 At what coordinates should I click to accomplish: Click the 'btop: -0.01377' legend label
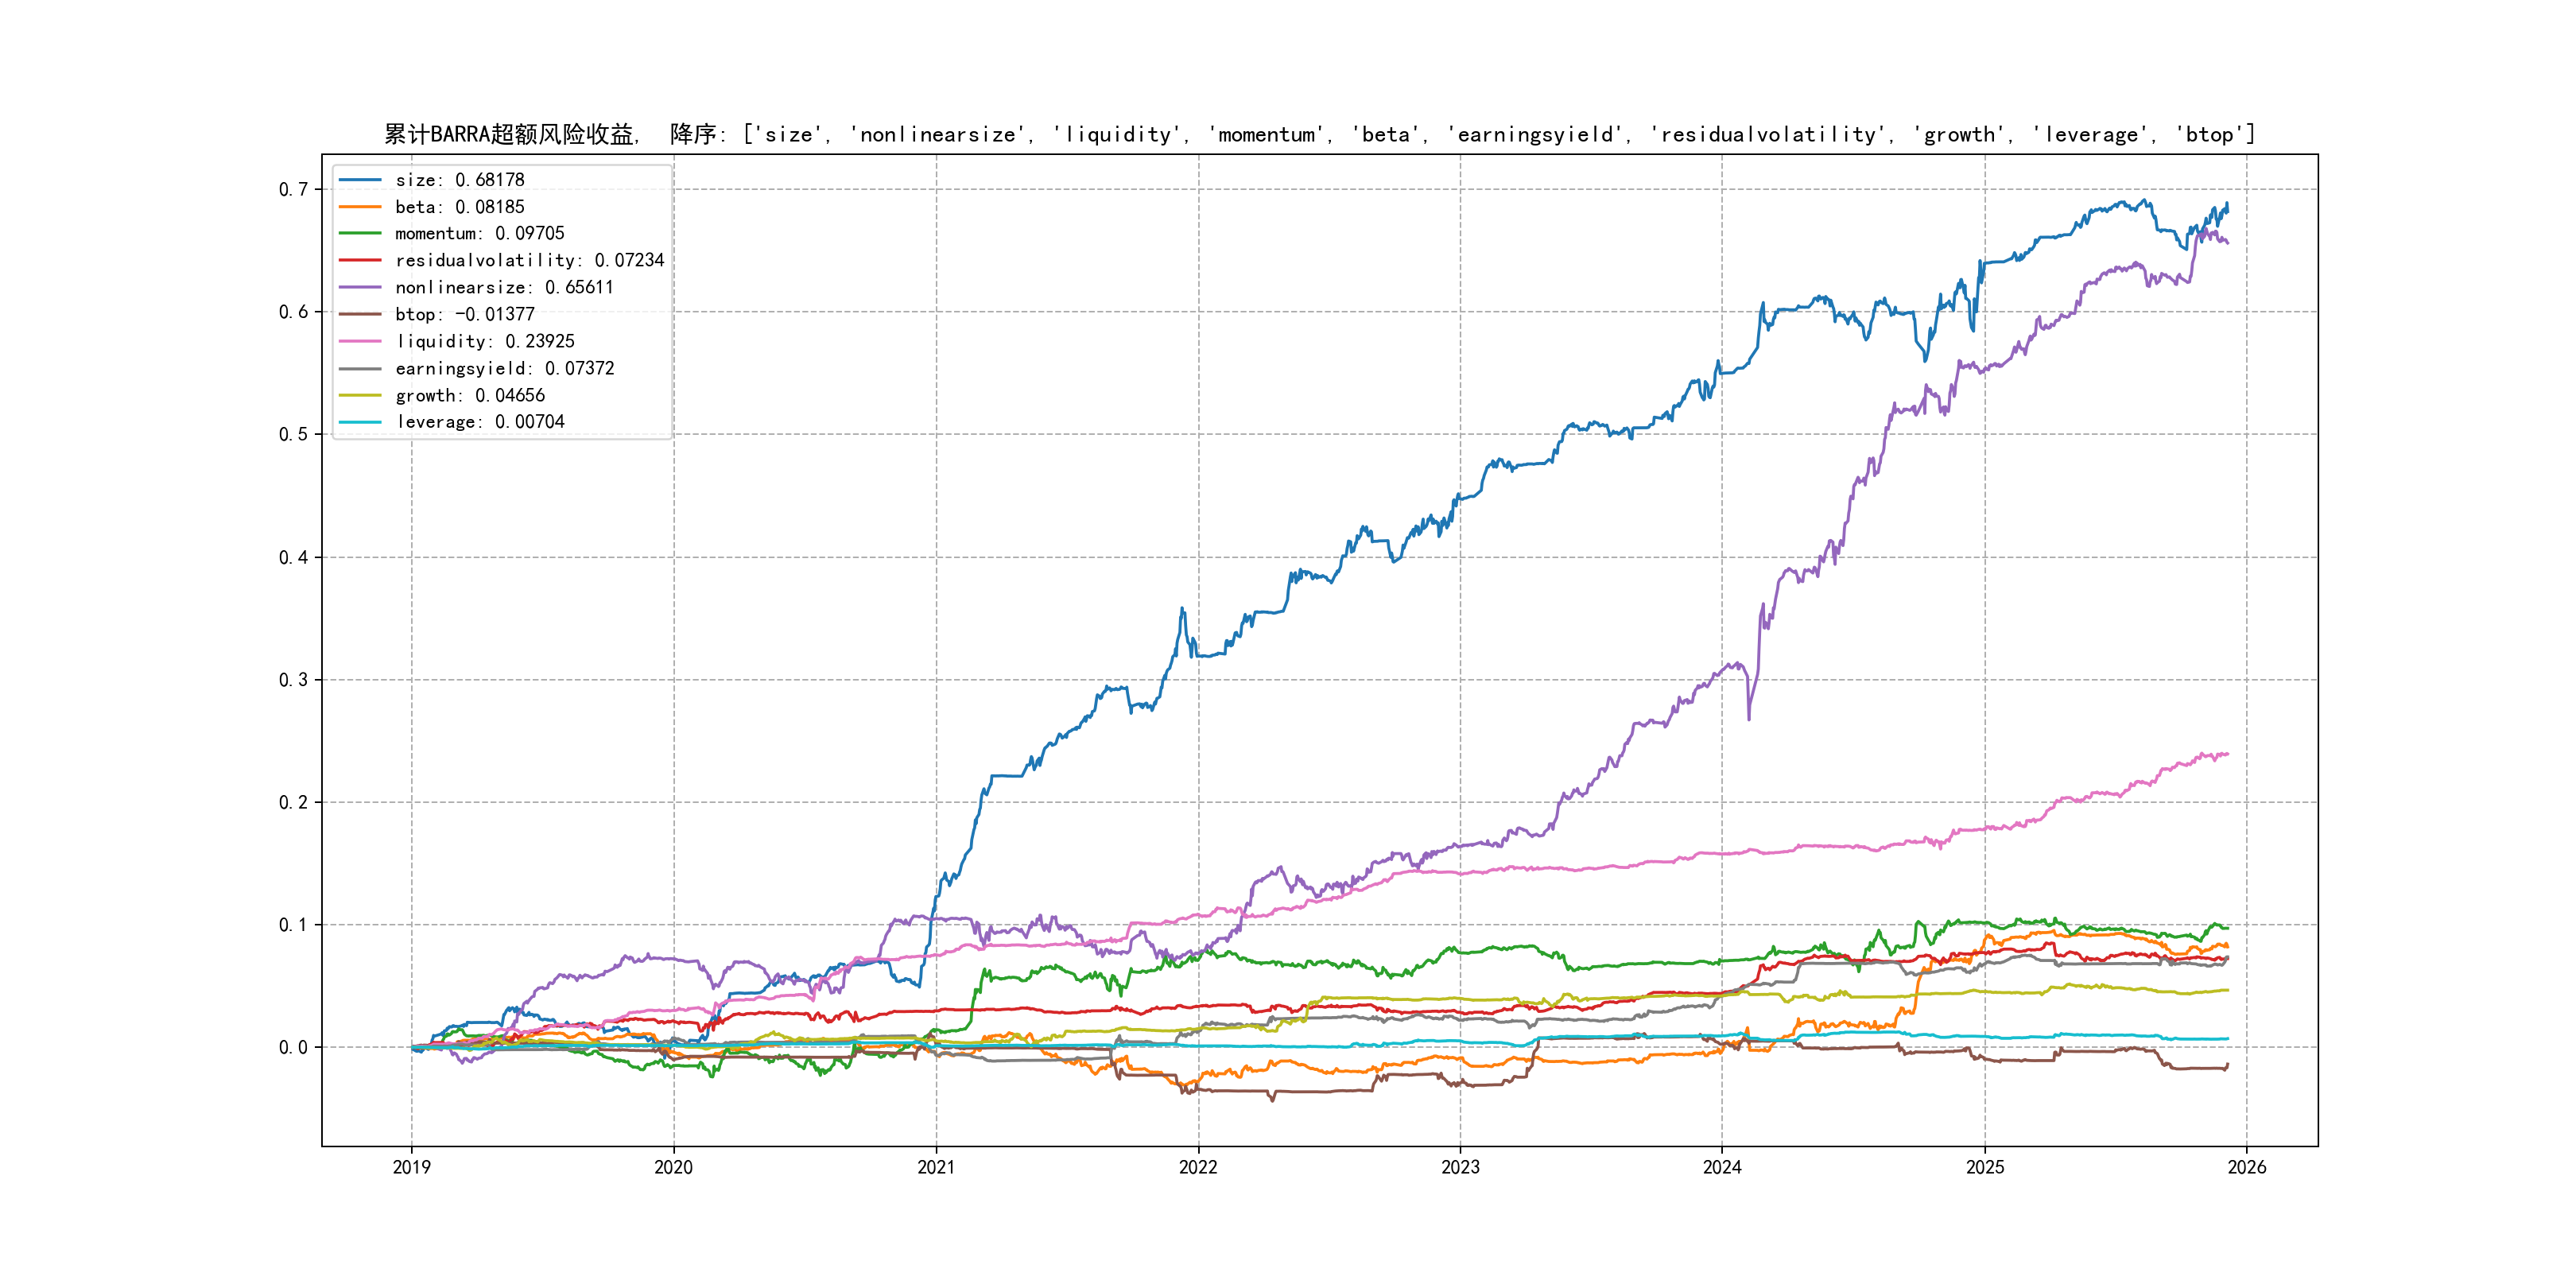(464, 314)
